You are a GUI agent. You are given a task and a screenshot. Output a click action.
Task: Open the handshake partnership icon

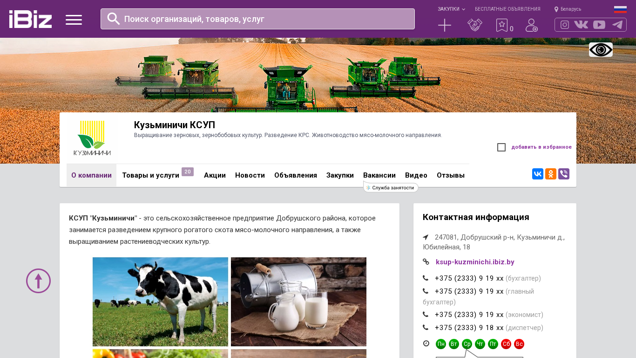(475, 25)
